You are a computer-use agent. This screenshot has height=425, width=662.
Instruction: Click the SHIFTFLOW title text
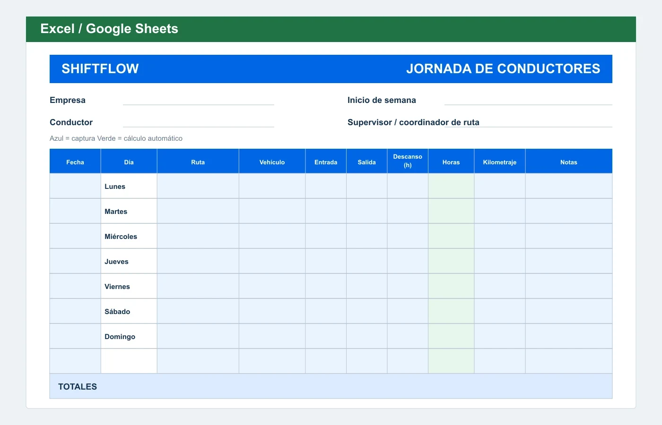click(x=100, y=69)
